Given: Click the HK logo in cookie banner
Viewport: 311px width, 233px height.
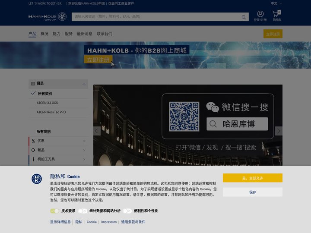Looking at the screenshot, I should click(x=37, y=179).
